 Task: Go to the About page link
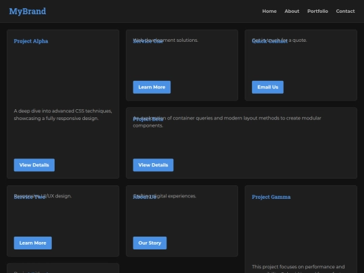(292, 11)
